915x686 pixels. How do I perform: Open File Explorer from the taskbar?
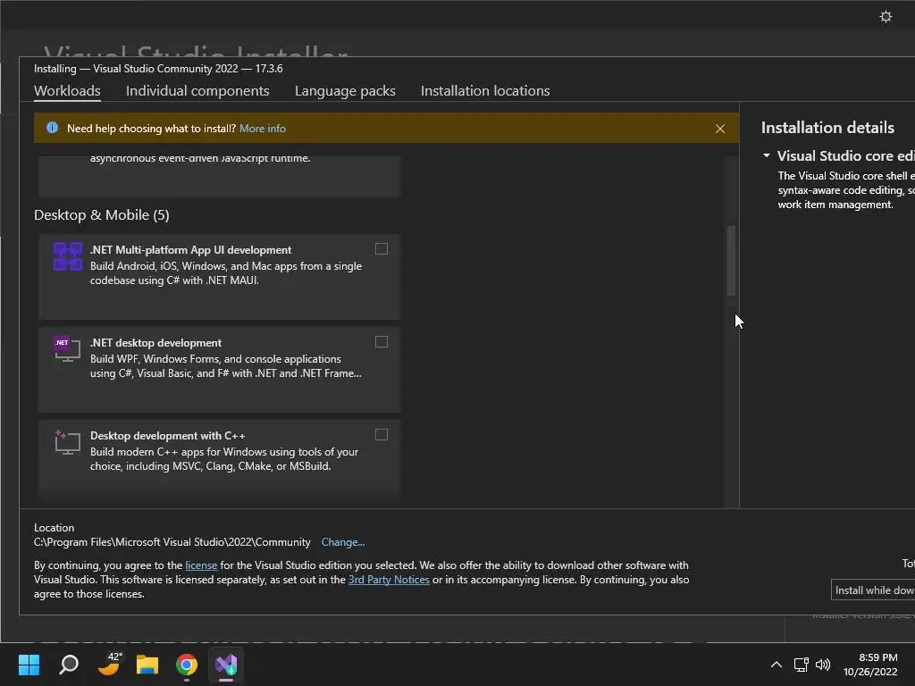[147, 665]
